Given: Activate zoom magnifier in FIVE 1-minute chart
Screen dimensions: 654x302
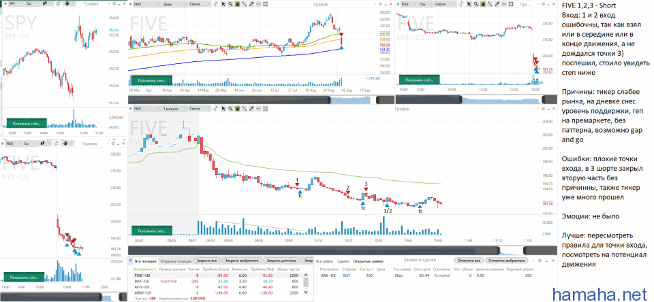Looking at the screenshot, I should 230,108.
